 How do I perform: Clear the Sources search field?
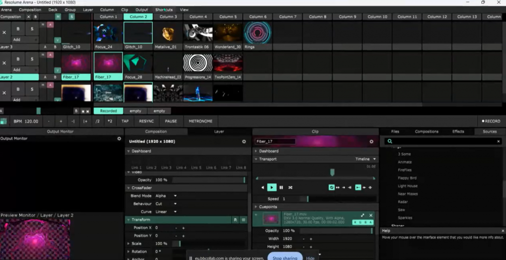tap(498, 141)
